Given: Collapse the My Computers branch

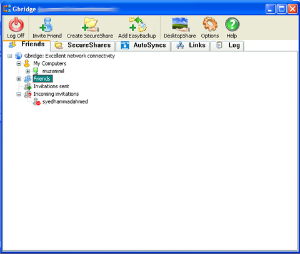Looking at the screenshot, I should 19,64.
